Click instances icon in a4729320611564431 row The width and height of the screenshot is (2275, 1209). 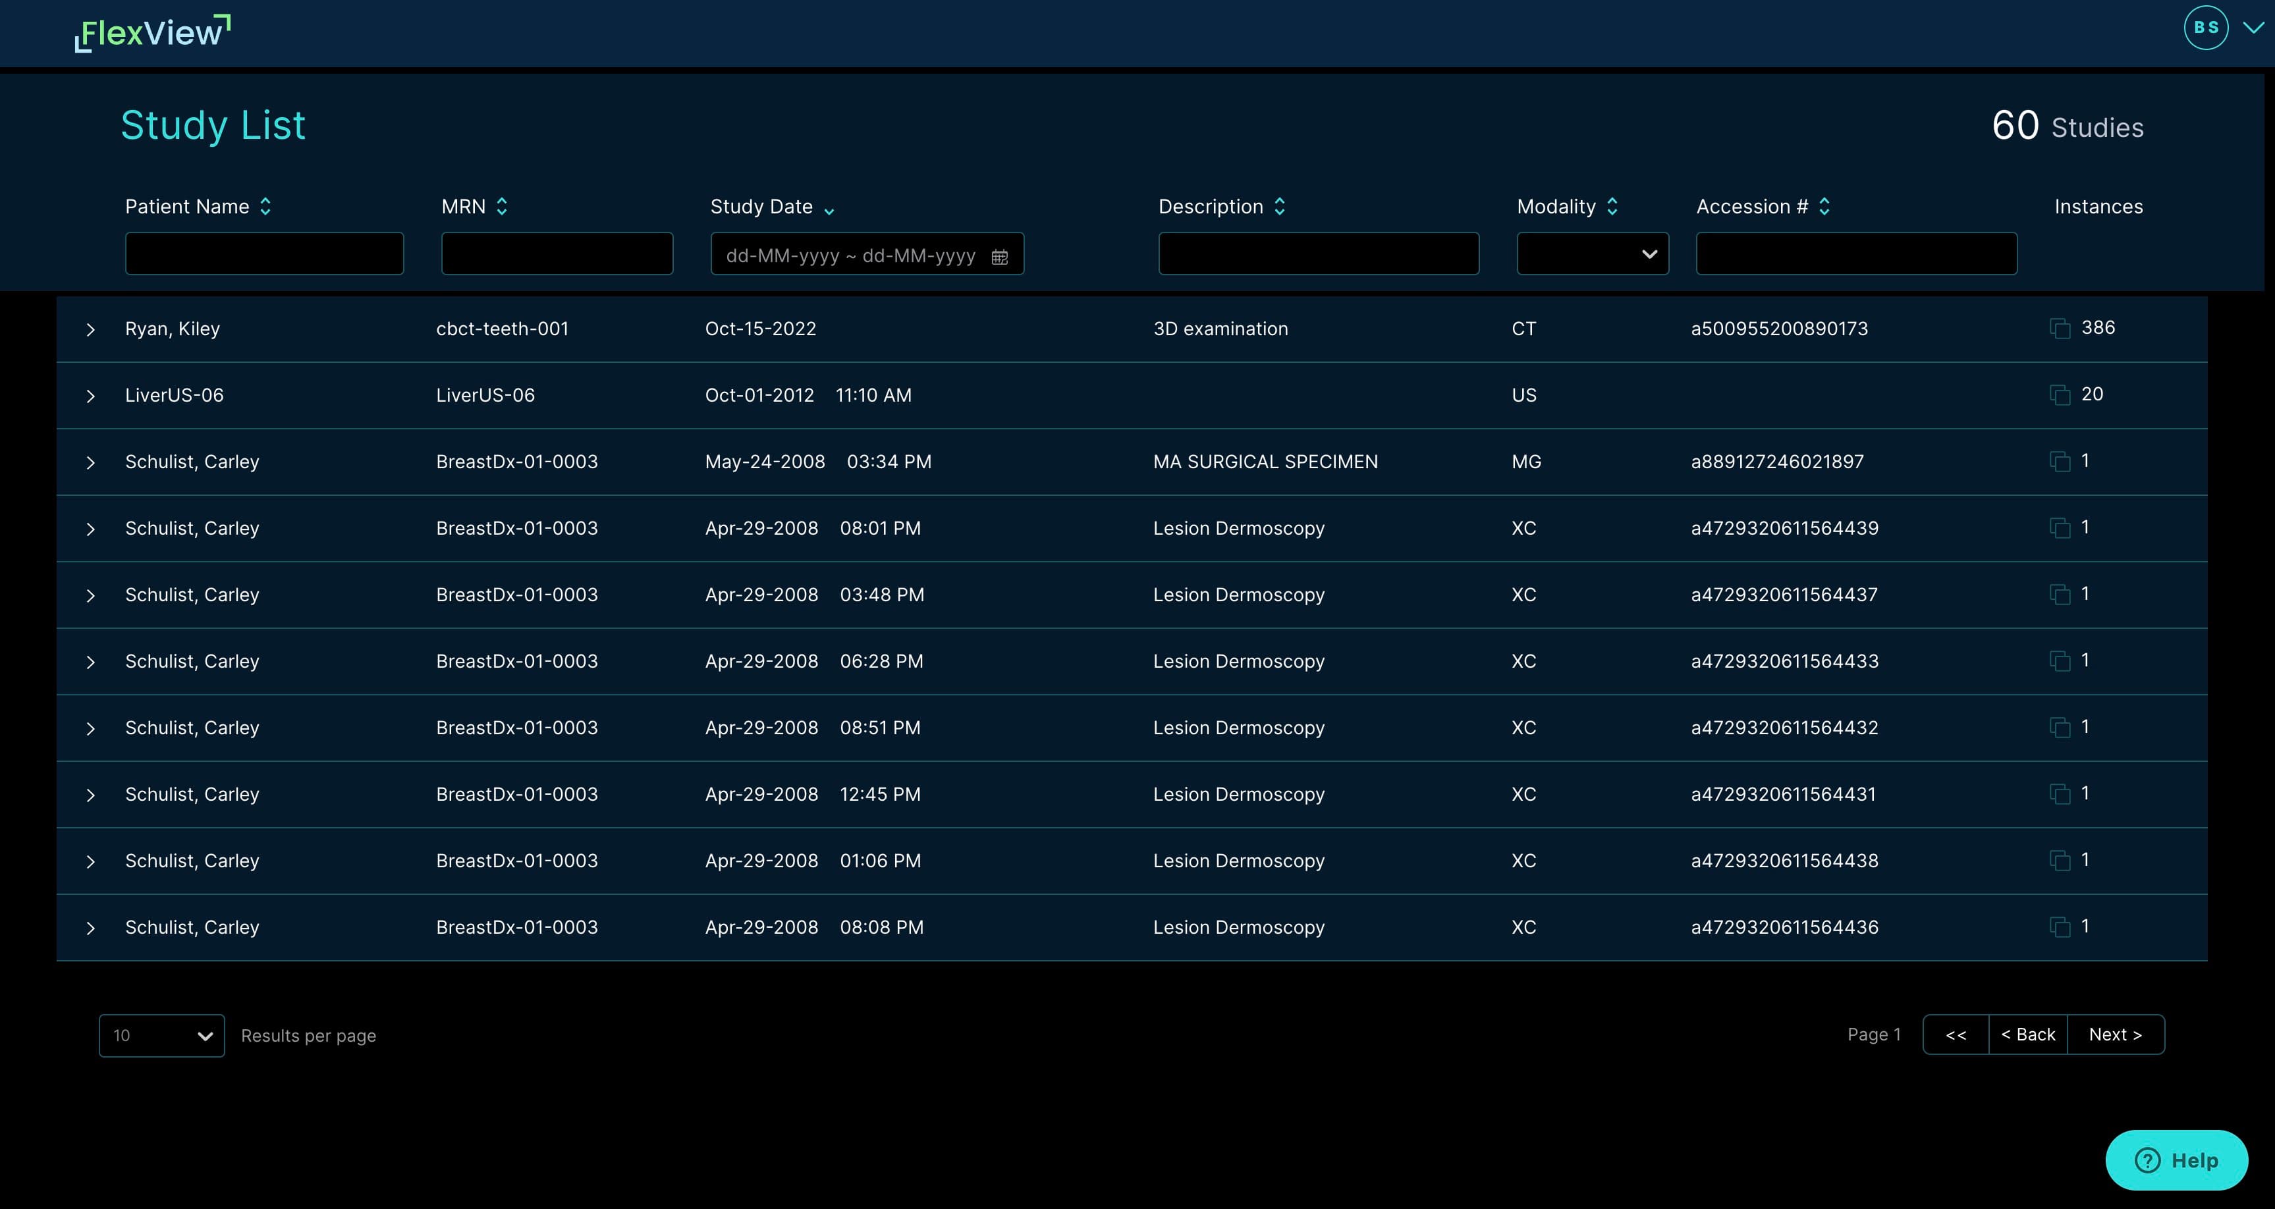(2060, 794)
